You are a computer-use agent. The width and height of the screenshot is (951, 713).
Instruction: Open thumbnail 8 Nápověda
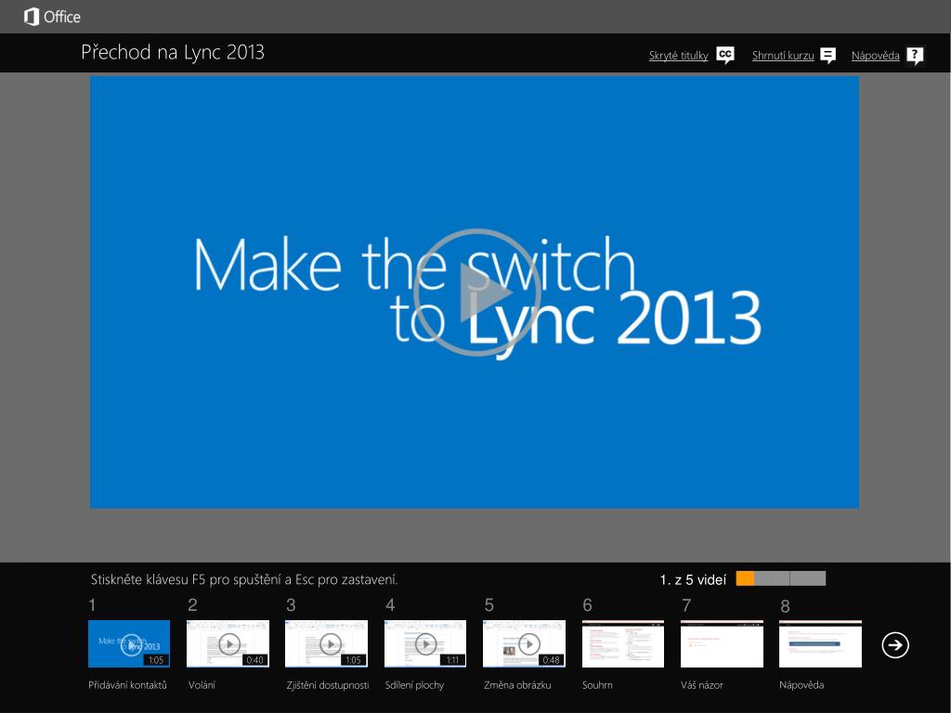coord(820,643)
